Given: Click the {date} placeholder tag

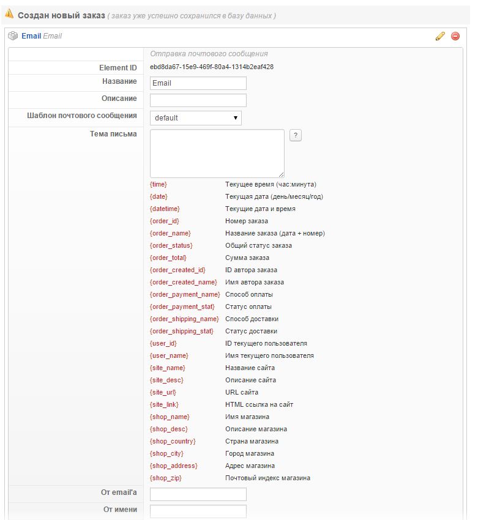Looking at the screenshot, I should click(159, 196).
